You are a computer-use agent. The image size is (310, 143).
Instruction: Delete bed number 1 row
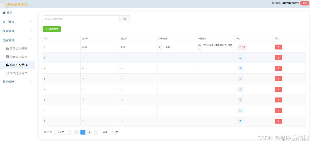(278, 47)
